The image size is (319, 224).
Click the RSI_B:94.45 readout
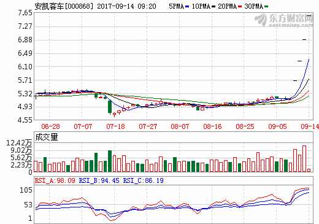(99, 180)
